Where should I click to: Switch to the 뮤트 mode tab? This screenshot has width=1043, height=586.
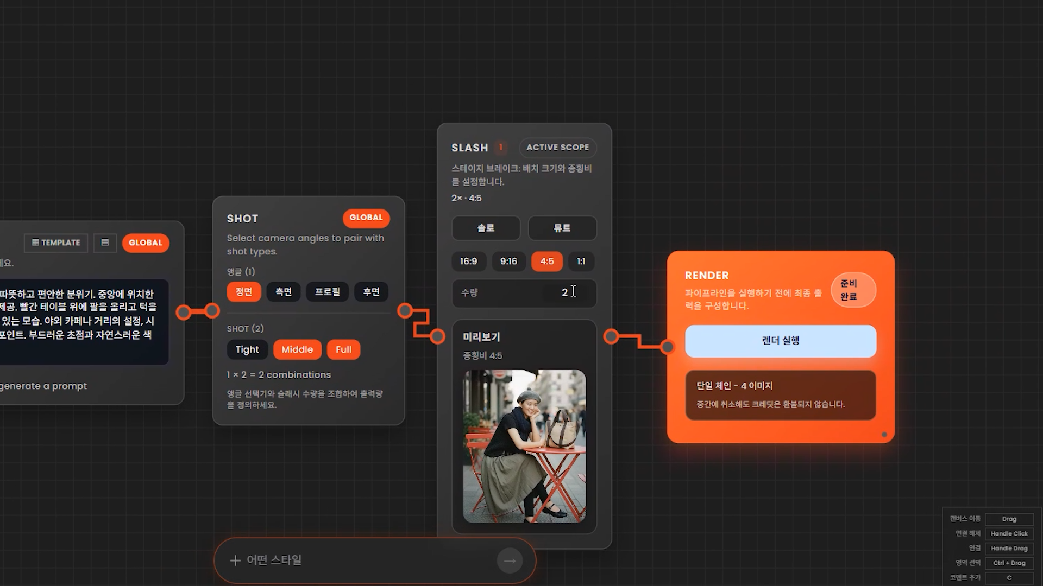point(562,228)
